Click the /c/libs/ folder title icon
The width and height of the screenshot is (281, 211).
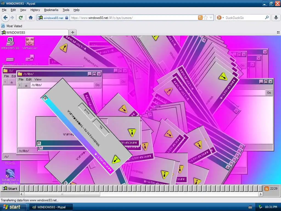pyautogui.click(x=20, y=74)
